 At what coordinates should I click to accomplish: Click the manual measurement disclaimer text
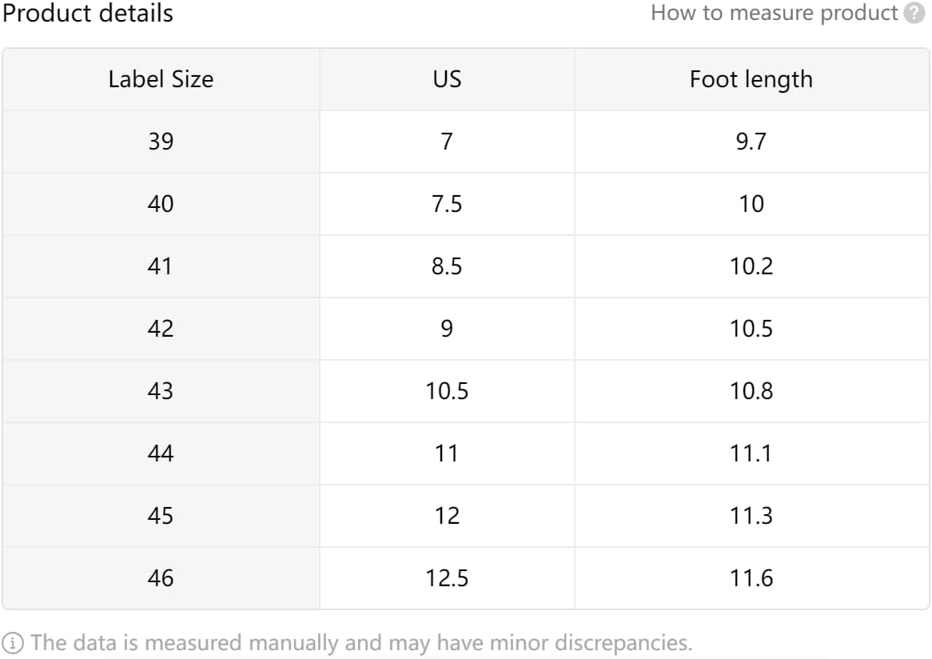(x=361, y=642)
